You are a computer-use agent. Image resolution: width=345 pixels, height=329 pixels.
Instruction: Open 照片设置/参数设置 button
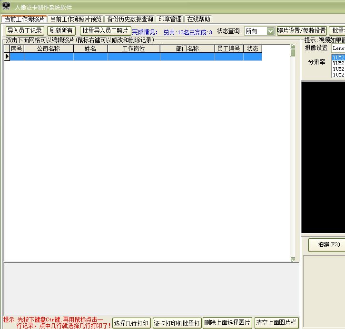pos(302,31)
